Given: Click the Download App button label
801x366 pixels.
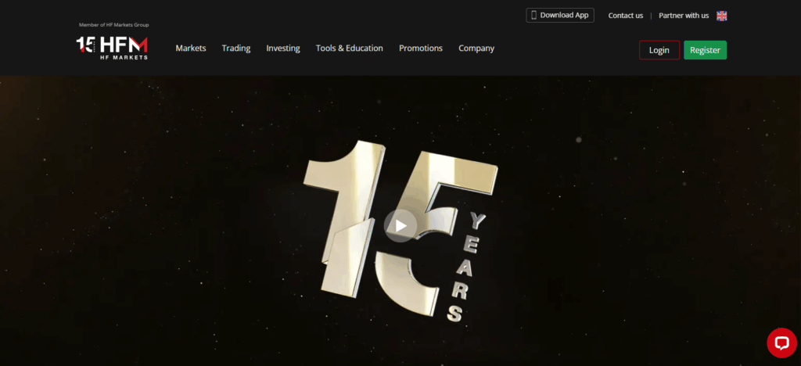Looking at the screenshot, I should [566, 15].
